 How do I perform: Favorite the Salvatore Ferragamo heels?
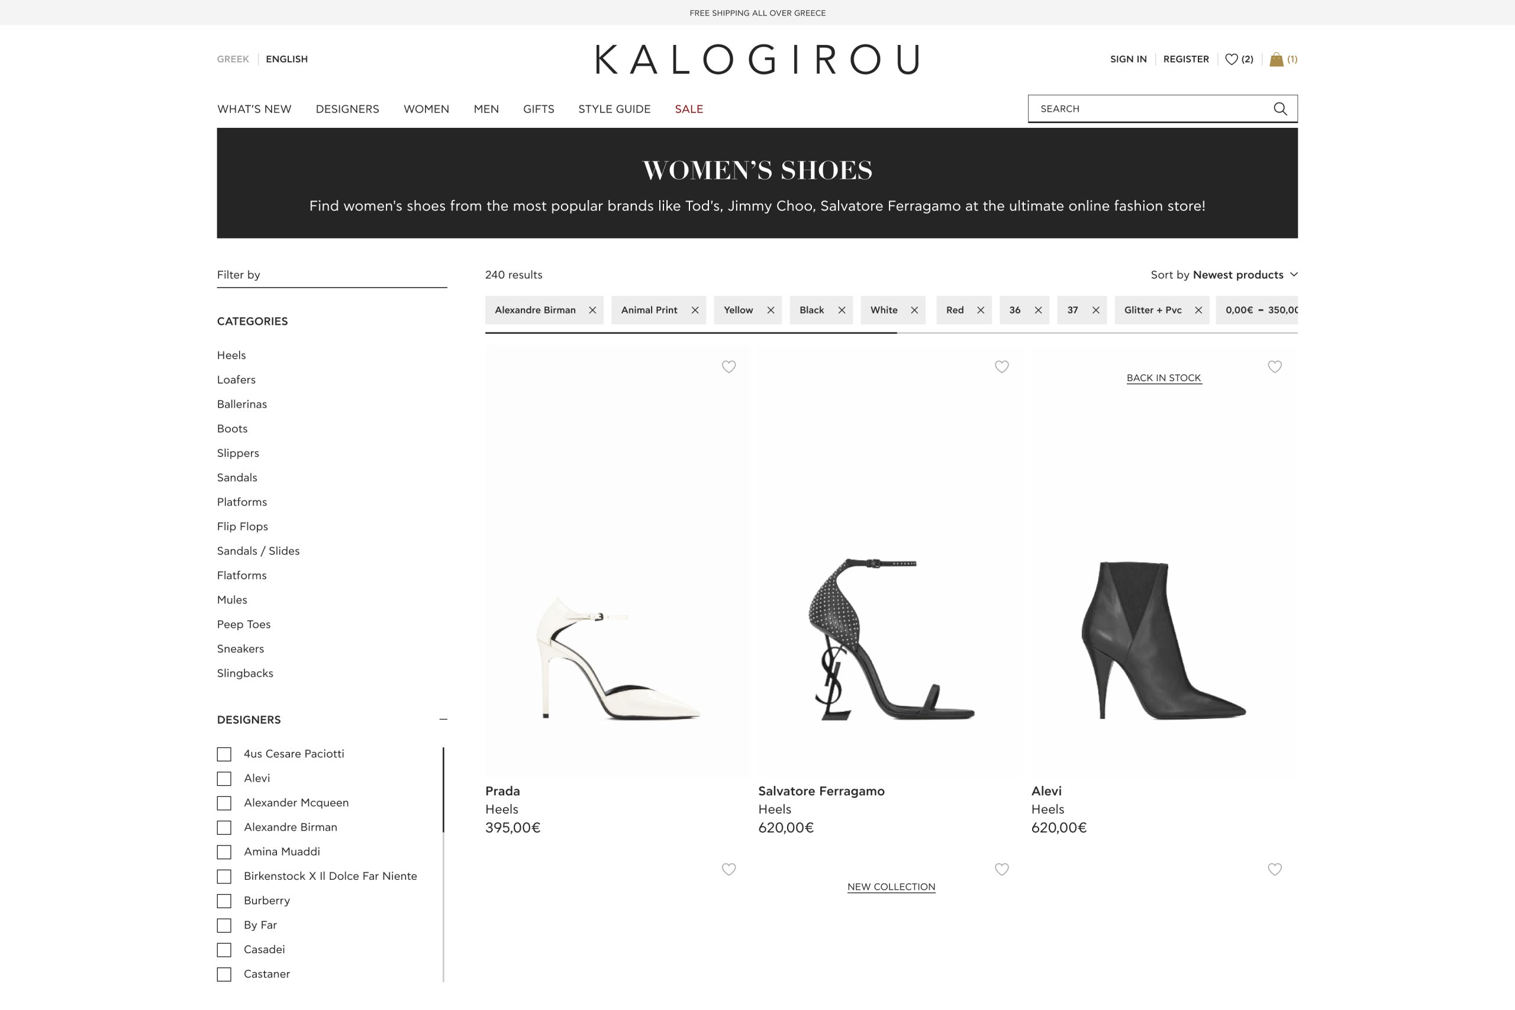1002,366
